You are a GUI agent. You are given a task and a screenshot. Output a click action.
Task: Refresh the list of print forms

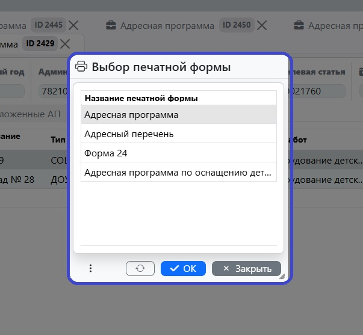(140, 268)
